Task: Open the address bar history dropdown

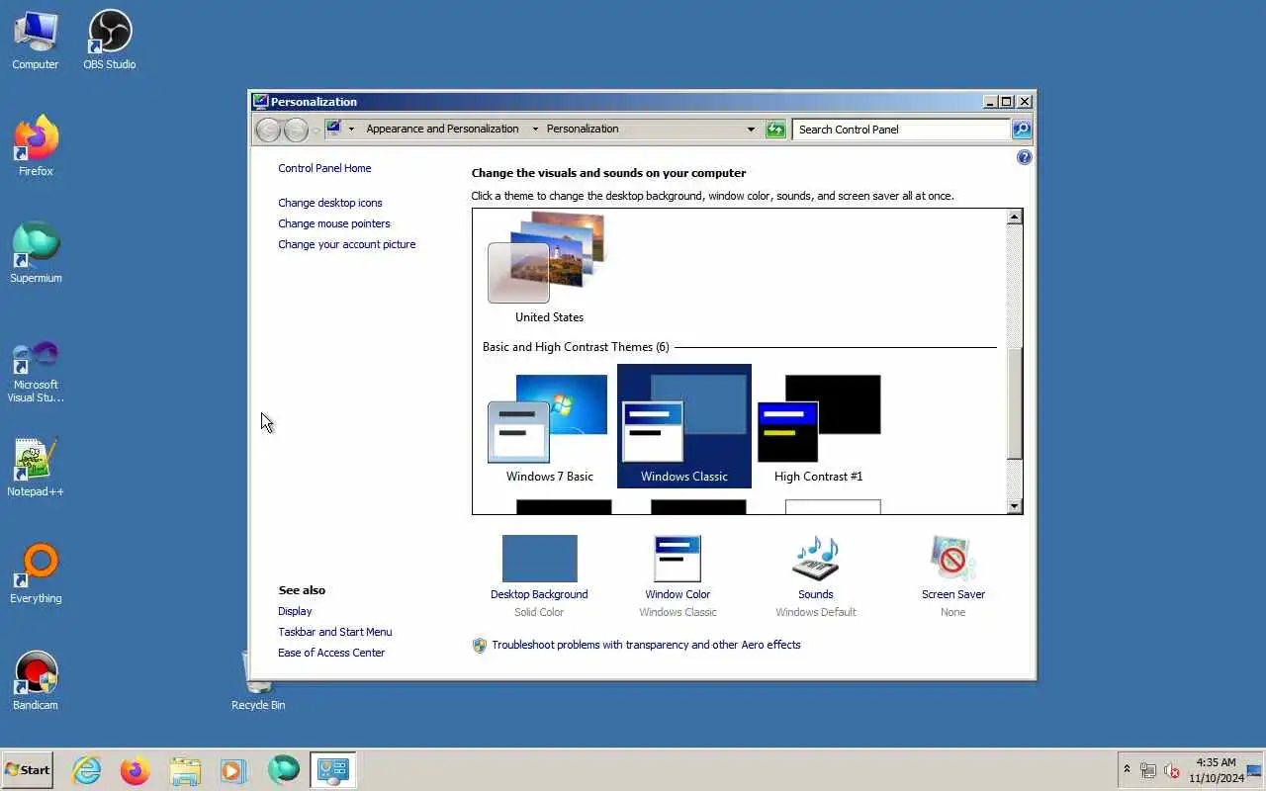Action: click(x=751, y=130)
